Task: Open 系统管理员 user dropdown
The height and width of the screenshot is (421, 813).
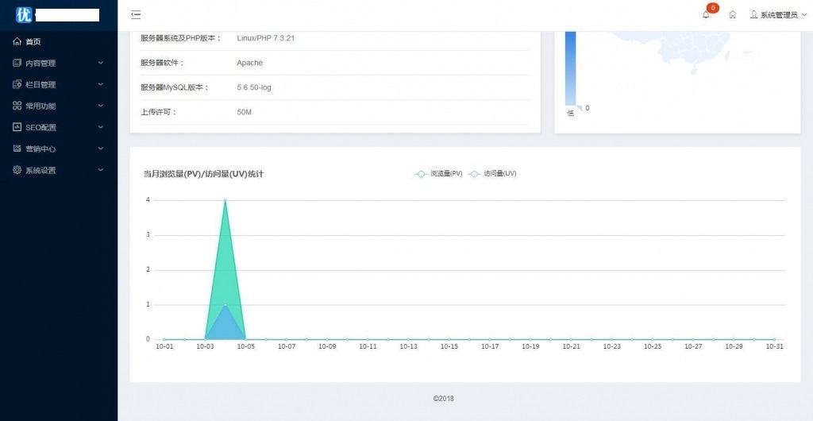Action: coord(778,15)
